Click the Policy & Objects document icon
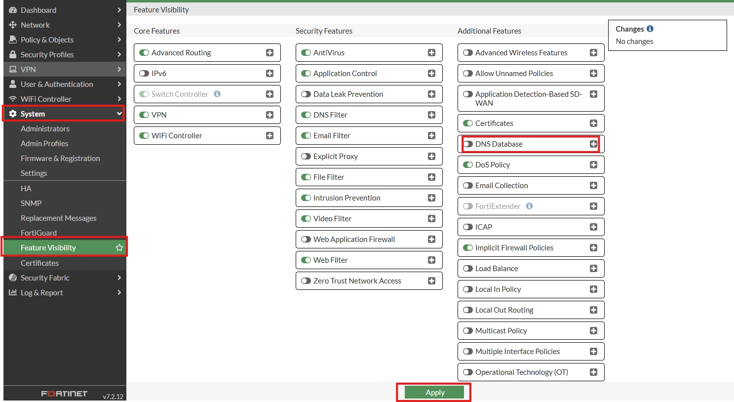 click(x=13, y=40)
